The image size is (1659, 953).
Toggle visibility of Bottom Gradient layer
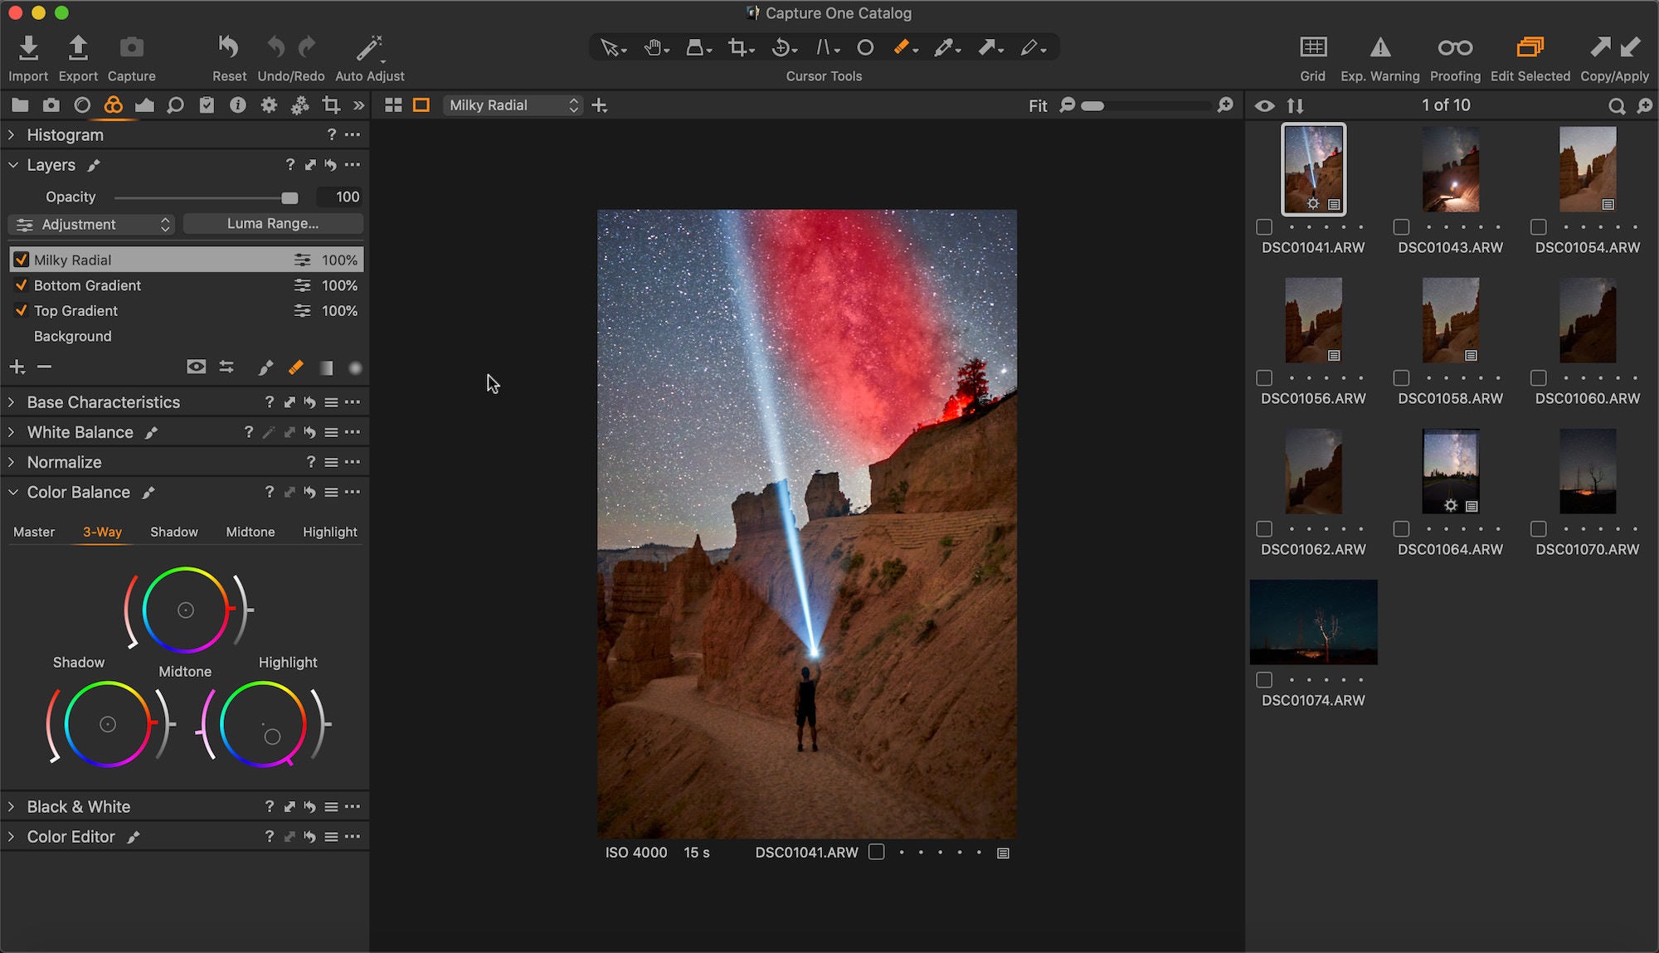point(19,285)
